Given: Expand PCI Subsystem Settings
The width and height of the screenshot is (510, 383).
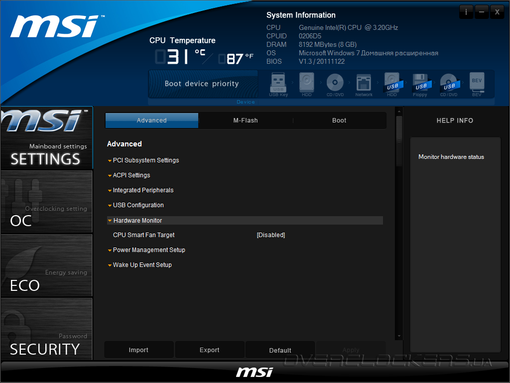Looking at the screenshot, I should (x=143, y=160).
